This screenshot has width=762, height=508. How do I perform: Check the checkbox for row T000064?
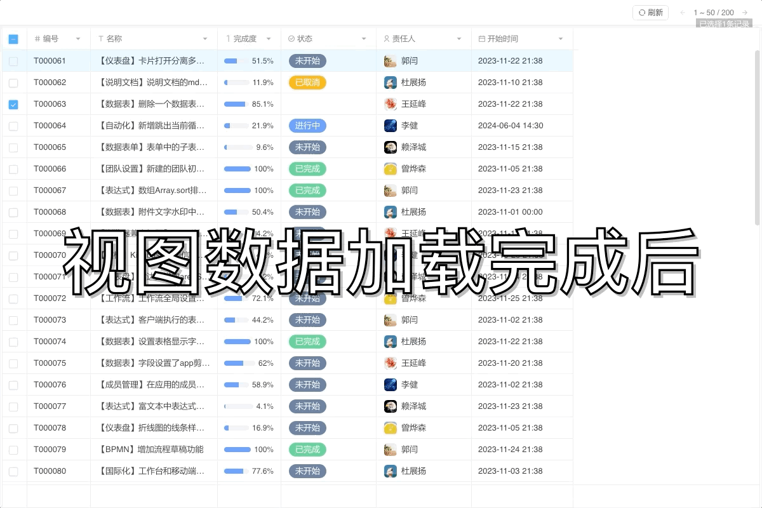pyautogui.click(x=14, y=126)
